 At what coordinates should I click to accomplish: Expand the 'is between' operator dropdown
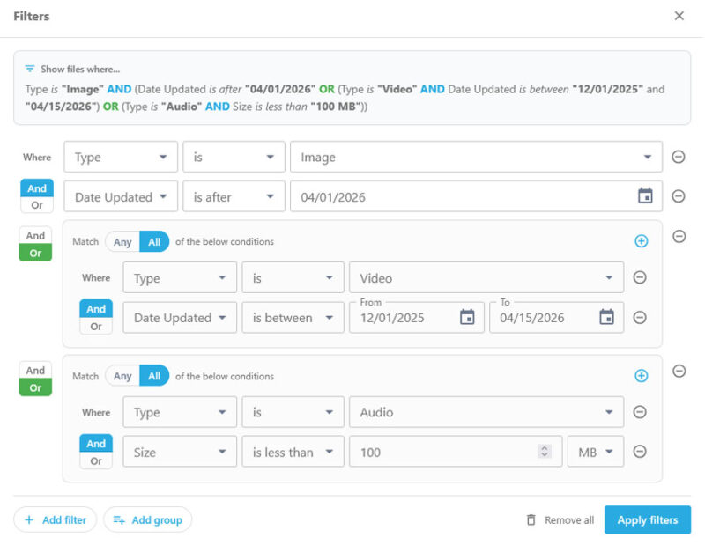[x=293, y=318]
